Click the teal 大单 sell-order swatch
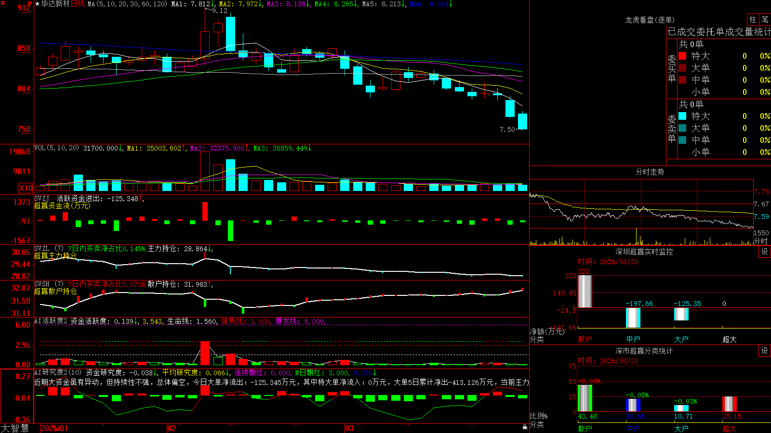The width and height of the screenshot is (771, 433). pyautogui.click(x=682, y=128)
